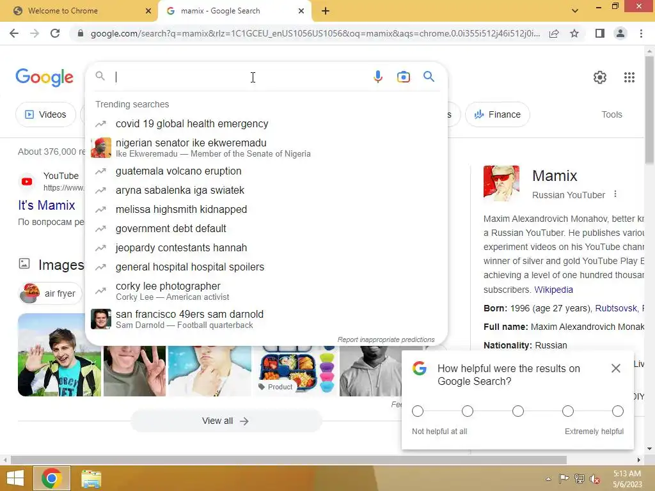This screenshot has height=491, width=655.
Task: Open Chrome three-dot menu
Action: click(641, 33)
